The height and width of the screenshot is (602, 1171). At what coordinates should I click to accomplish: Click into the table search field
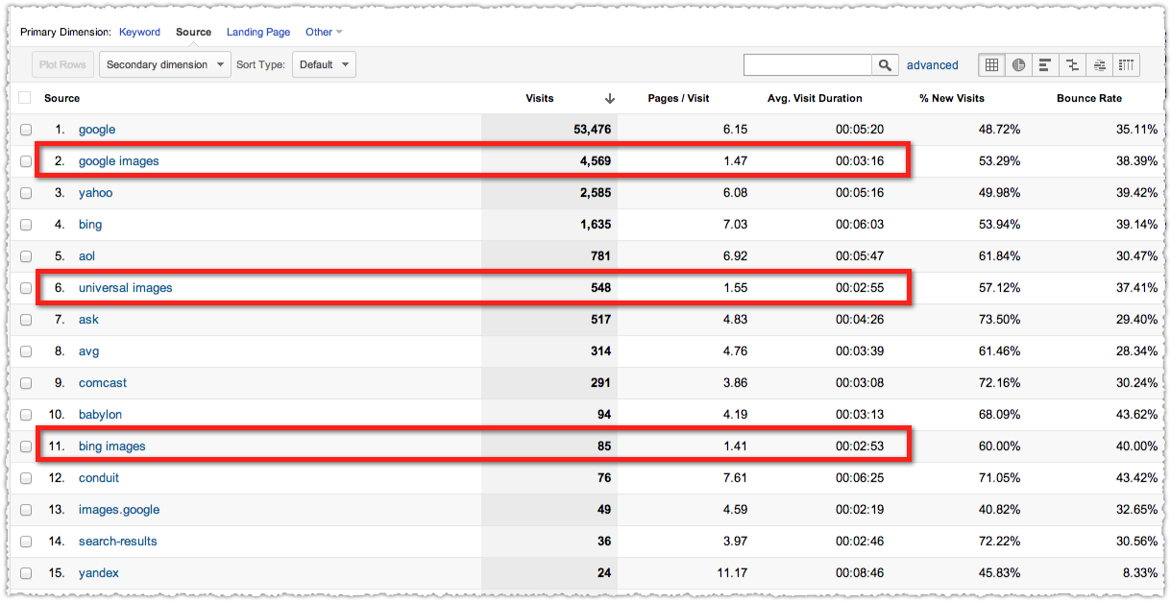pyautogui.click(x=808, y=65)
